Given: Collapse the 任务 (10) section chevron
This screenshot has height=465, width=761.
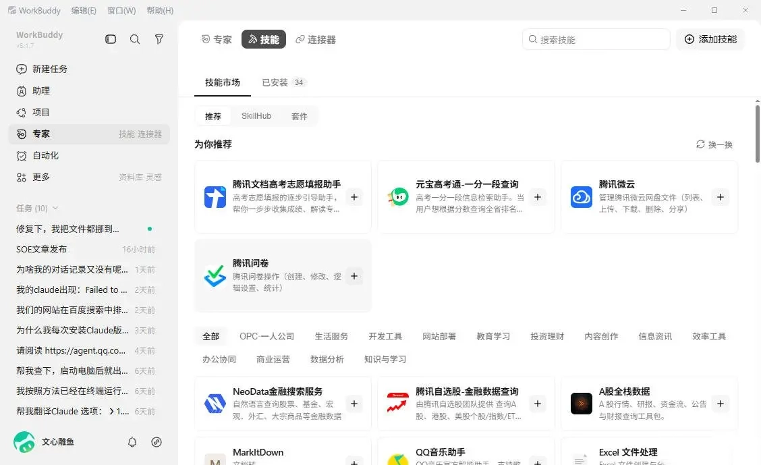Looking at the screenshot, I should pyautogui.click(x=55, y=209).
